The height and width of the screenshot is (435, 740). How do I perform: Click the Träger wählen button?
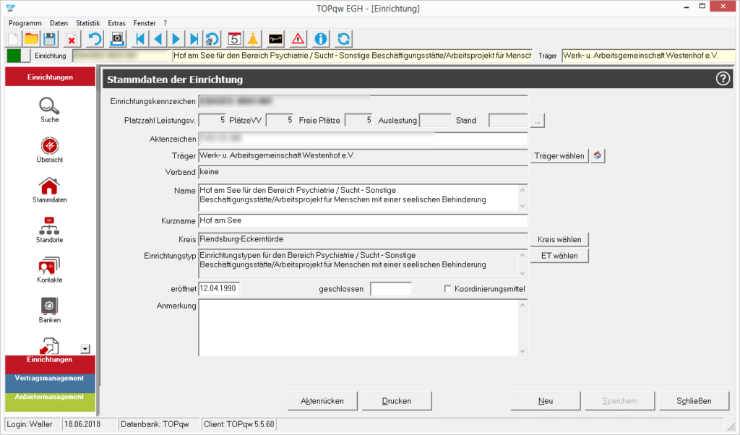point(559,155)
